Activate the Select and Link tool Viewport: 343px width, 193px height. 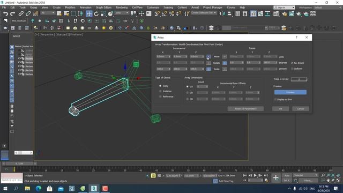point(21,14)
